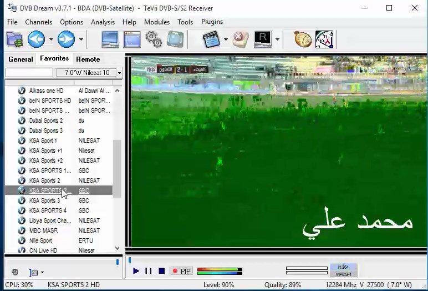
Task: Switch to the Favorites tab
Action: coord(54,58)
